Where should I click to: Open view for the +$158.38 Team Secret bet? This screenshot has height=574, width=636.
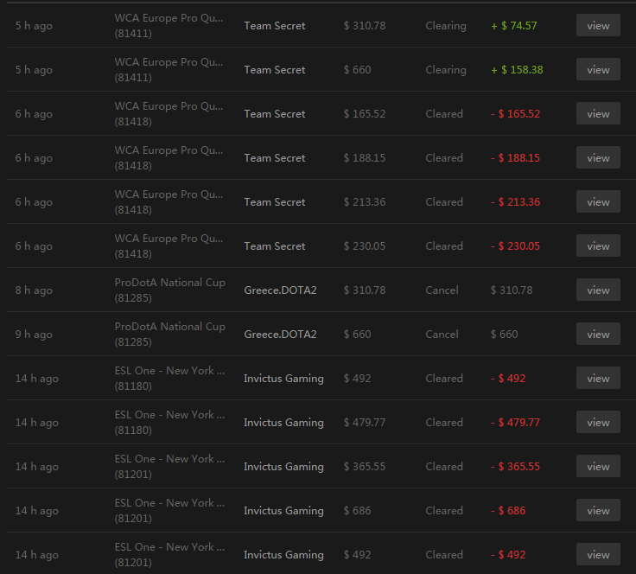click(598, 69)
